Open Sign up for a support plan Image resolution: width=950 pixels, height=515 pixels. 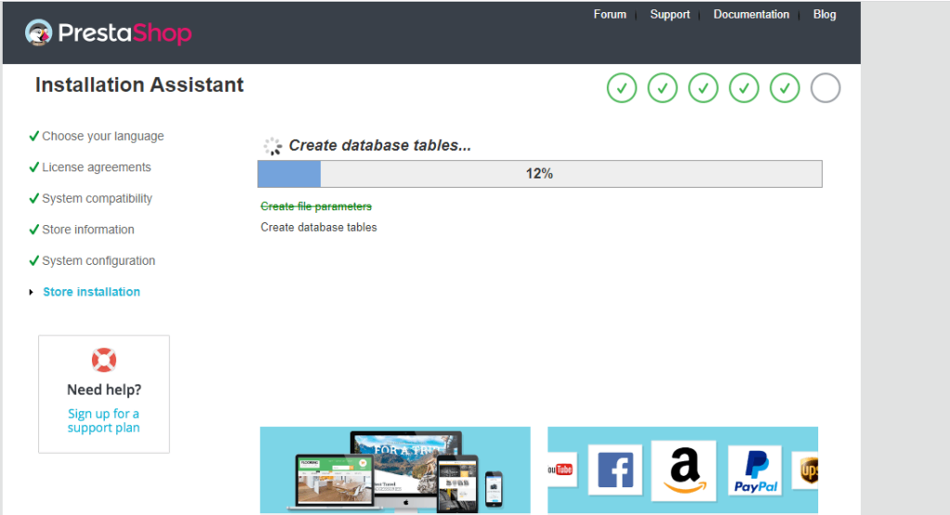click(104, 421)
